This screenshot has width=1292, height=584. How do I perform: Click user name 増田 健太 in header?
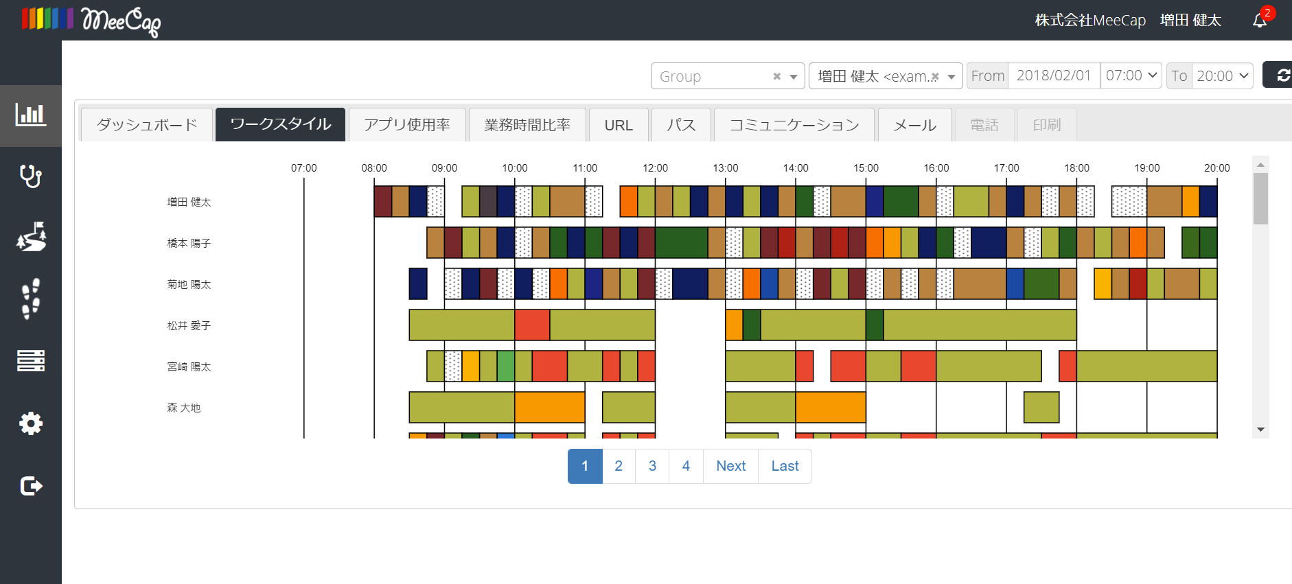1190,21
